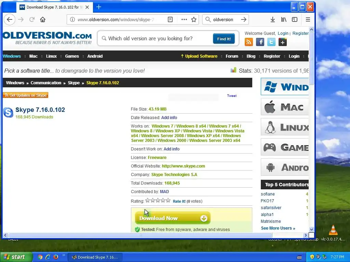Select the Linux navigation menu item
This screenshot has height=262, width=350.
tap(51, 56)
